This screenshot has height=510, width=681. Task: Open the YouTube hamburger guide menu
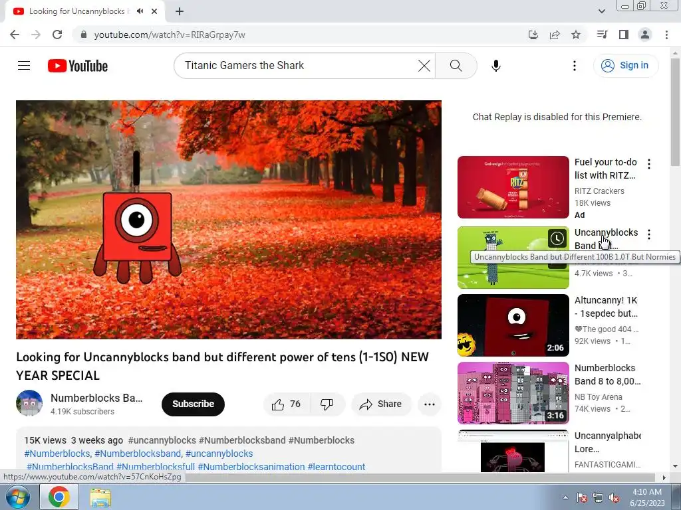pos(24,66)
